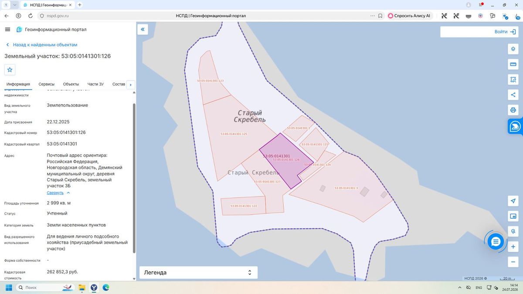Open the blue feedback chat tab icon
The width and height of the screenshot is (523, 294).
point(515,126)
